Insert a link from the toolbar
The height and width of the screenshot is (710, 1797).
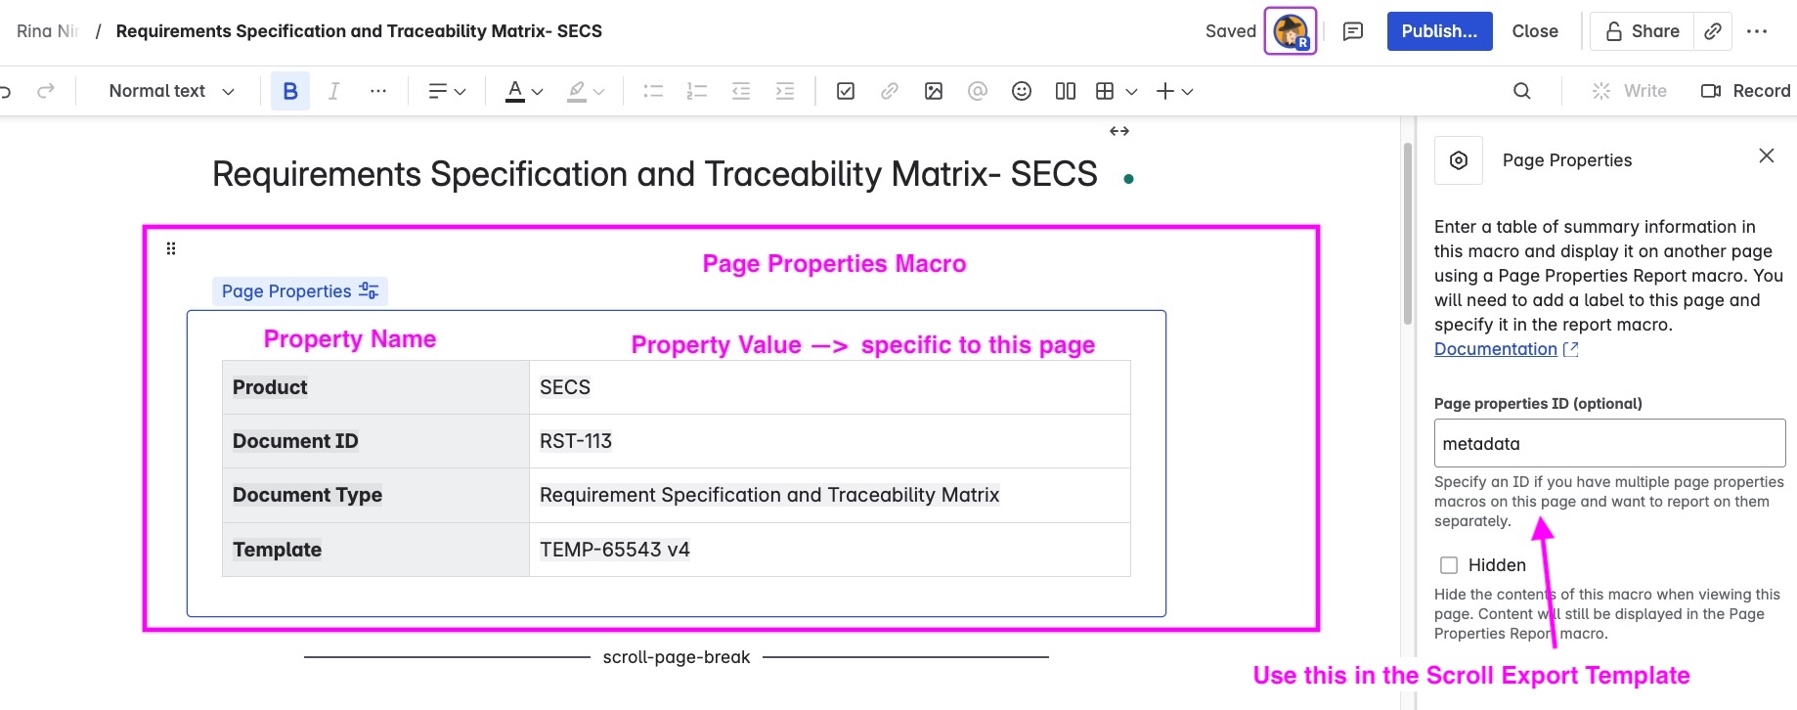[889, 91]
